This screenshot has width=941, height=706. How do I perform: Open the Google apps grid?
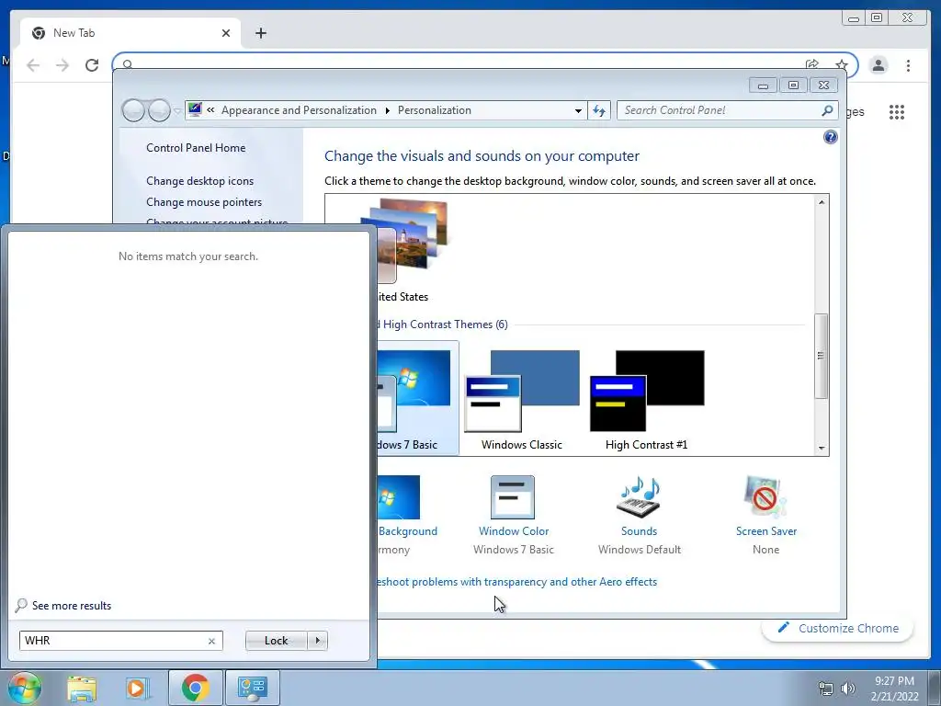click(x=897, y=111)
